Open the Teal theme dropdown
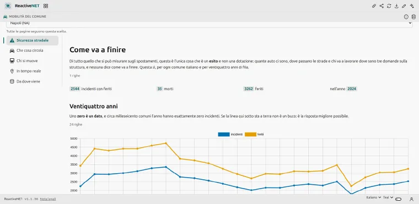 point(388,197)
